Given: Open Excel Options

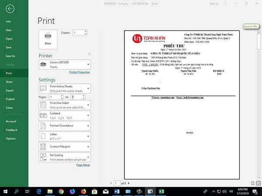Looking at the screenshot, I should point(10,139).
